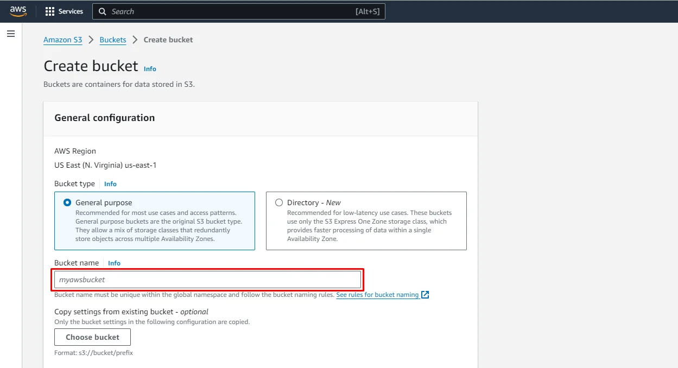678x368 pixels.
Task: Navigate to the Amazon S3 breadcrumb
Action: [62, 40]
